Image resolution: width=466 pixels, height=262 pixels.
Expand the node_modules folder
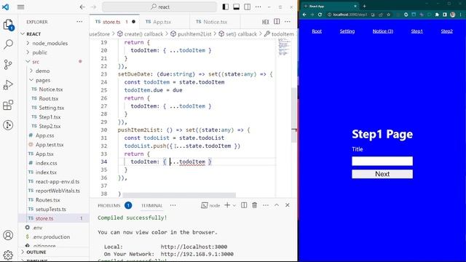(x=50, y=44)
